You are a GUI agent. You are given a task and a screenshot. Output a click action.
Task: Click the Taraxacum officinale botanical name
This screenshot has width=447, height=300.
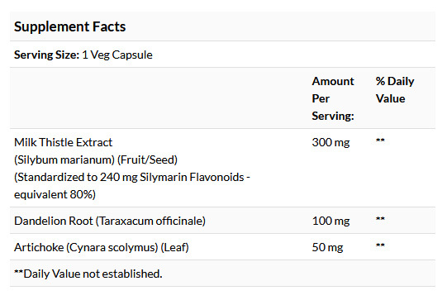coord(150,221)
